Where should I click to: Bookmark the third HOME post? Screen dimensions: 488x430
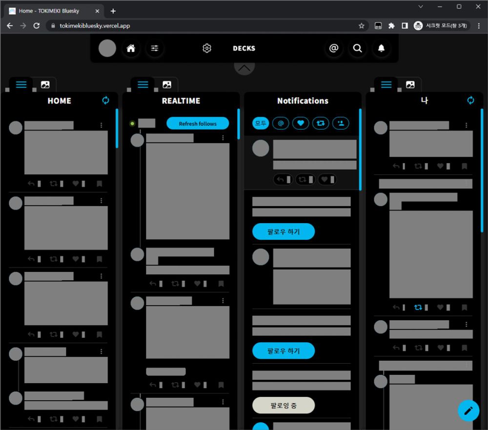(x=99, y=334)
